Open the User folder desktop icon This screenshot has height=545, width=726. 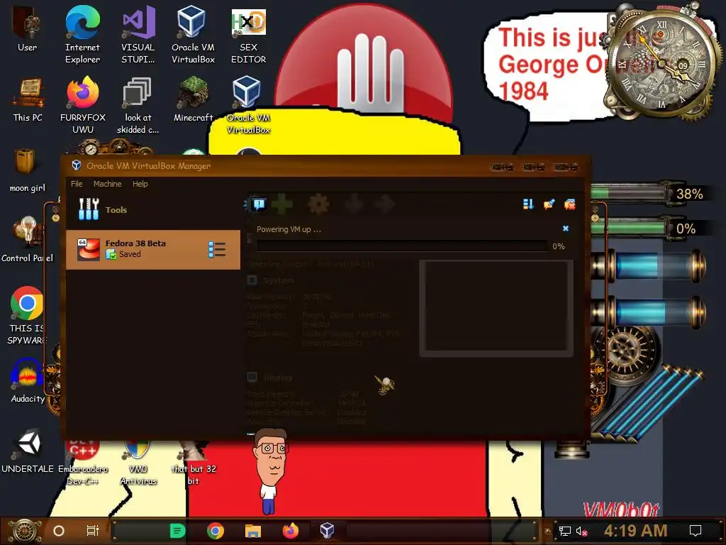click(28, 28)
